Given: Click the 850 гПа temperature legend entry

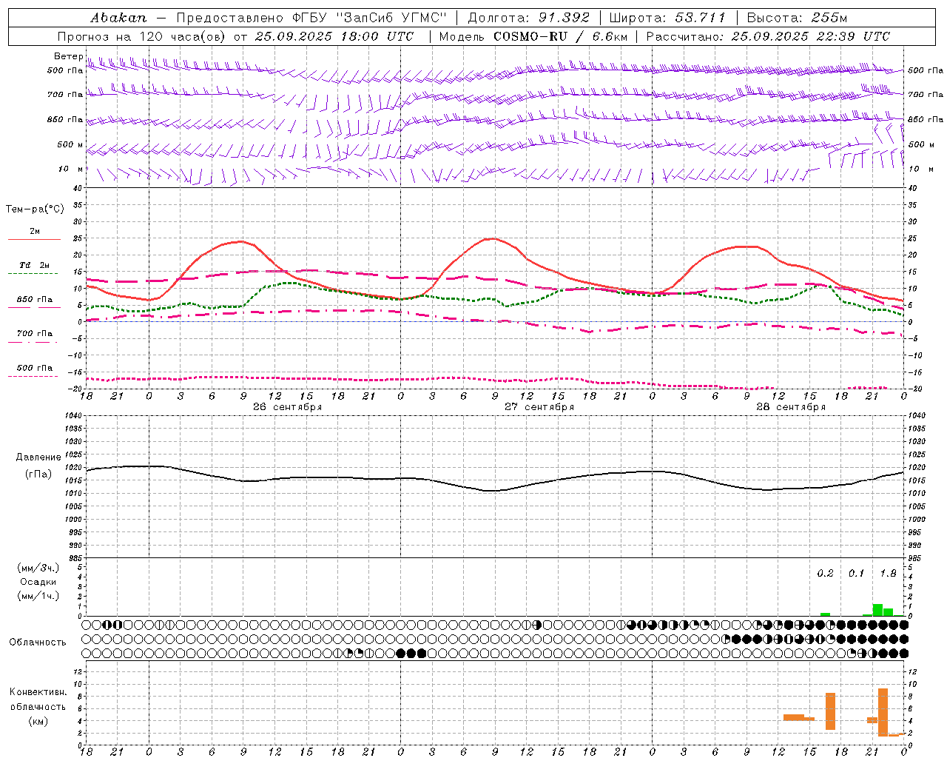Looking at the screenshot, I should [x=35, y=300].
